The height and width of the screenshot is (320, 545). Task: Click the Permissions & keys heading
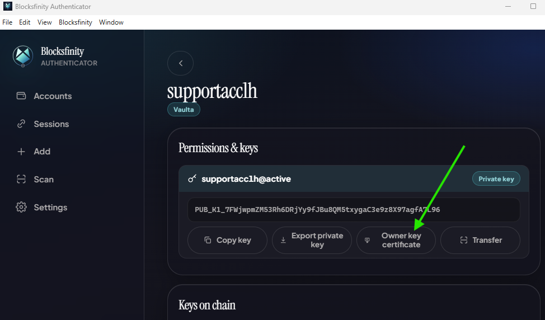pyautogui.click(x=218, y=148)
